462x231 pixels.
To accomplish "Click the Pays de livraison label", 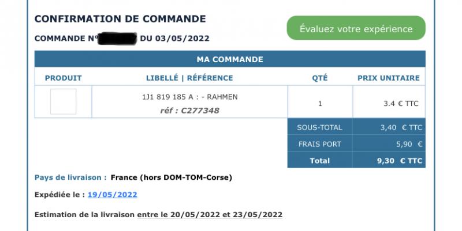I will point(70,177).
